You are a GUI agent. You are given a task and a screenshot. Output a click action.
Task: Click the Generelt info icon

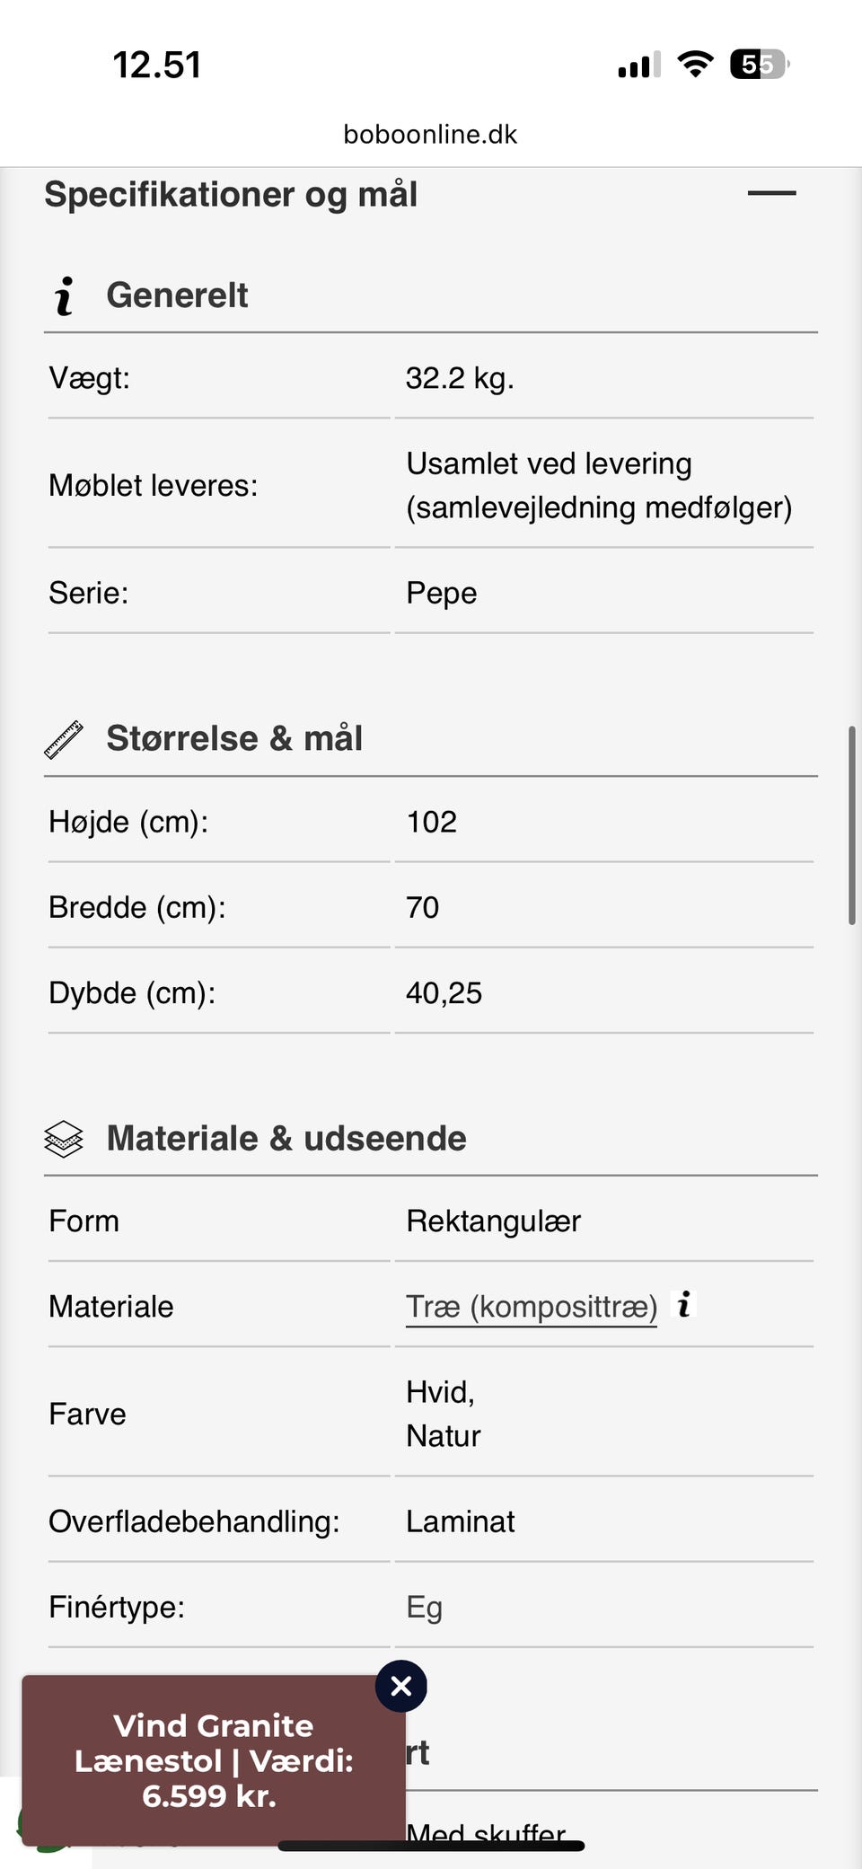(x=64, y=296)
